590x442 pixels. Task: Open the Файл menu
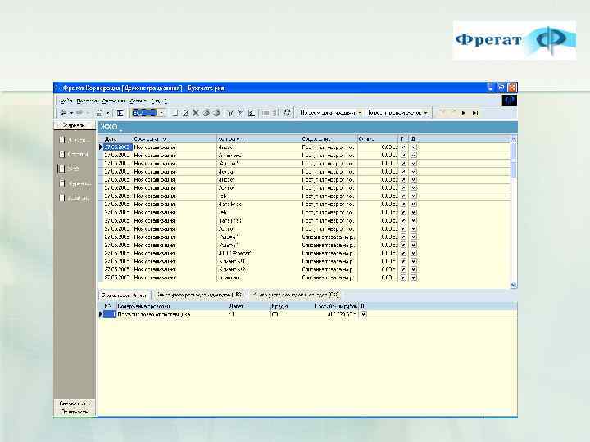click(66, 101)
